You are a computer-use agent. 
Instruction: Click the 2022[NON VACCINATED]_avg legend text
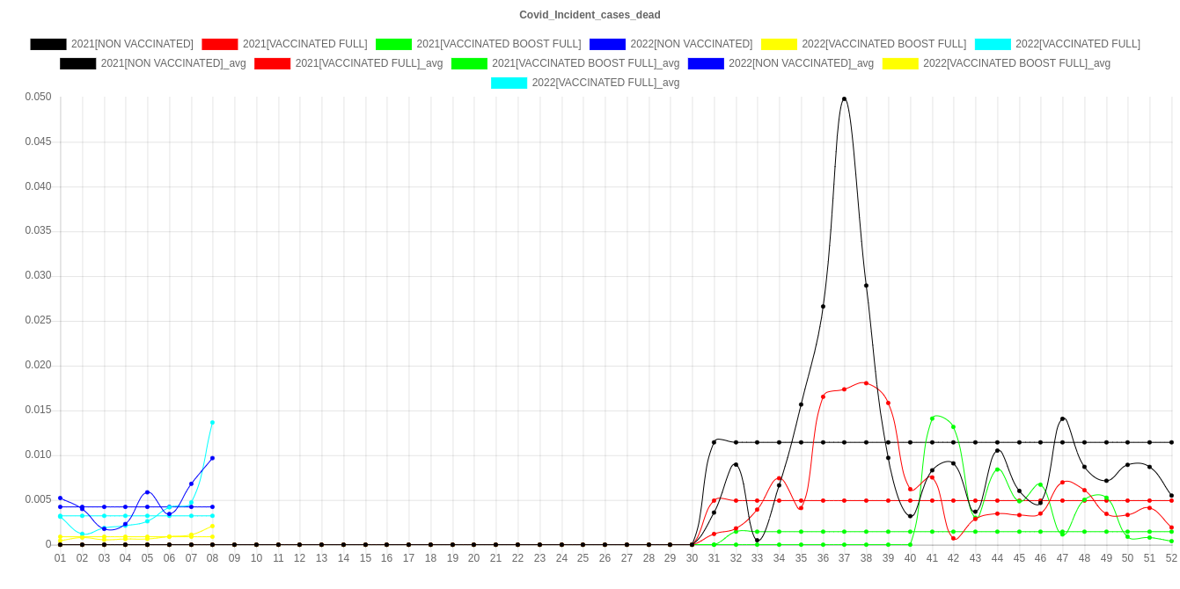point(801,63)
